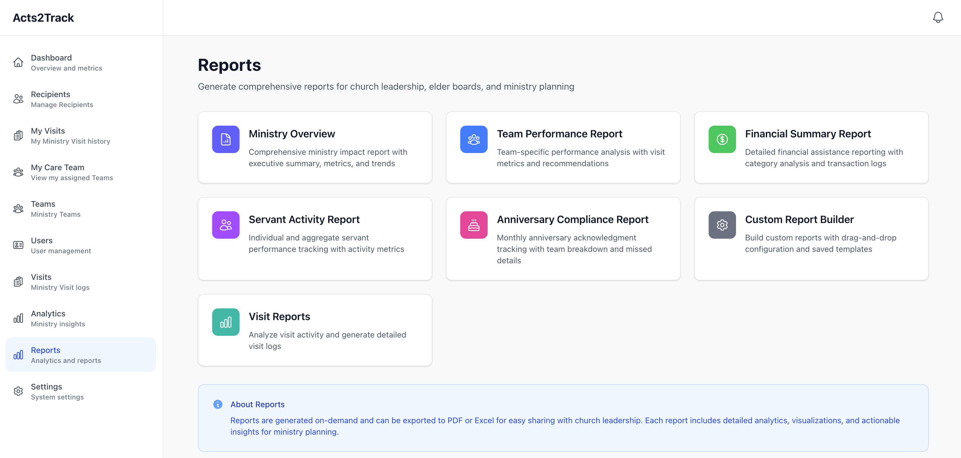961x458 pixels.
Task: Select the Settings gear icon in sidebar
Action: pos(18,391)
